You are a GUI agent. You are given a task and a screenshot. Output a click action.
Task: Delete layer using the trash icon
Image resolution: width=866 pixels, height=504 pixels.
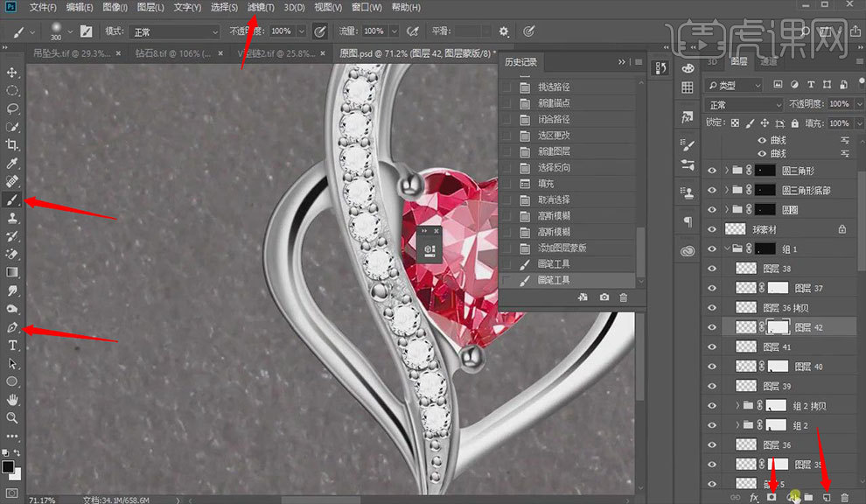(844, 496)
